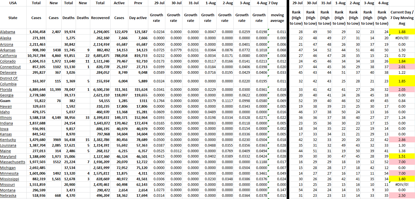Viewport: 415px width, 199px height.
Task: Open the Alabama state link
Action: coord(8,32)
